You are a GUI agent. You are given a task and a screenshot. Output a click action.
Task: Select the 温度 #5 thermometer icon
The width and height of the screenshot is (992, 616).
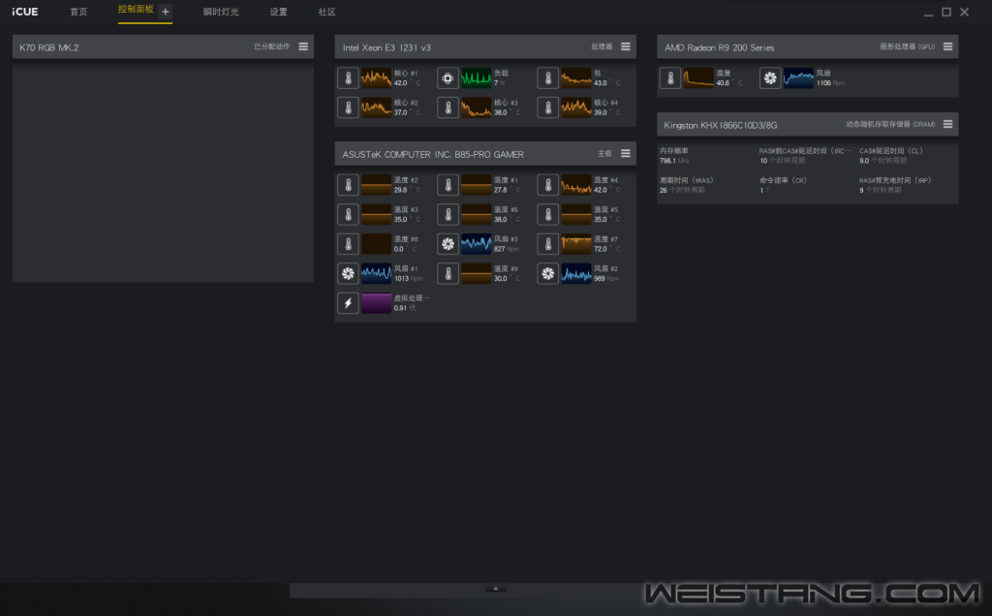coord(548,214)
